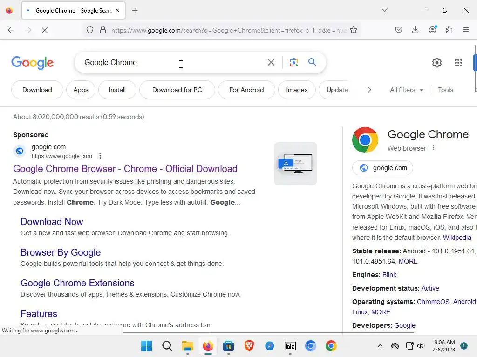The image size is (477, 357).
Task: Open Microsoft Store from the taskbar
Action: 228,346
